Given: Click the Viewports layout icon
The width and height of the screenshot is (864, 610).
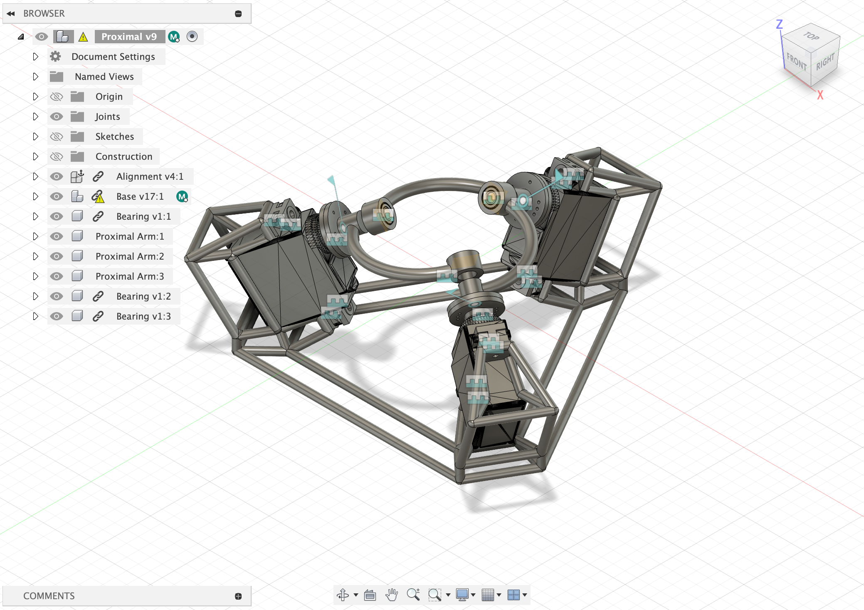Looking at the screenshot, I should point(513,595).
